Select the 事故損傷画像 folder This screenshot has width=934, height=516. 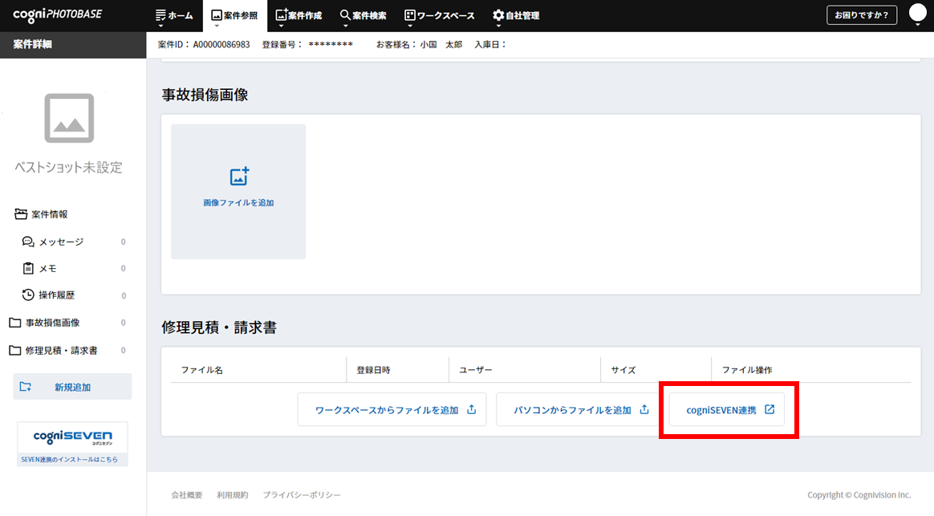(x=52, y=323)
